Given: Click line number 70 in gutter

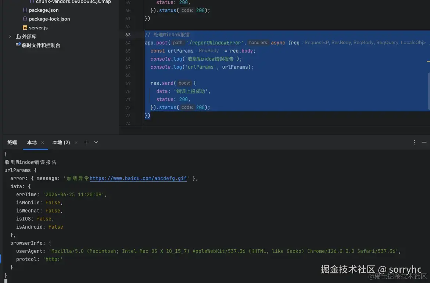Looking at the screenshot, I should click(x=128, y=91).
